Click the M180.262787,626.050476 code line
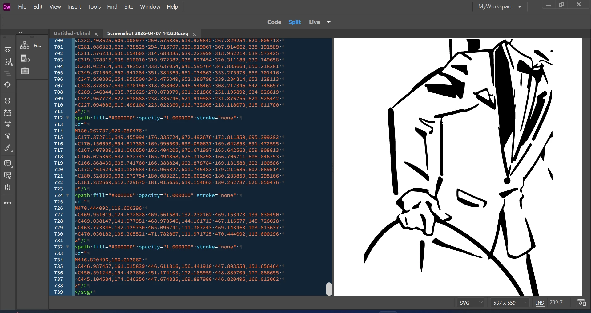 point(108,131)
